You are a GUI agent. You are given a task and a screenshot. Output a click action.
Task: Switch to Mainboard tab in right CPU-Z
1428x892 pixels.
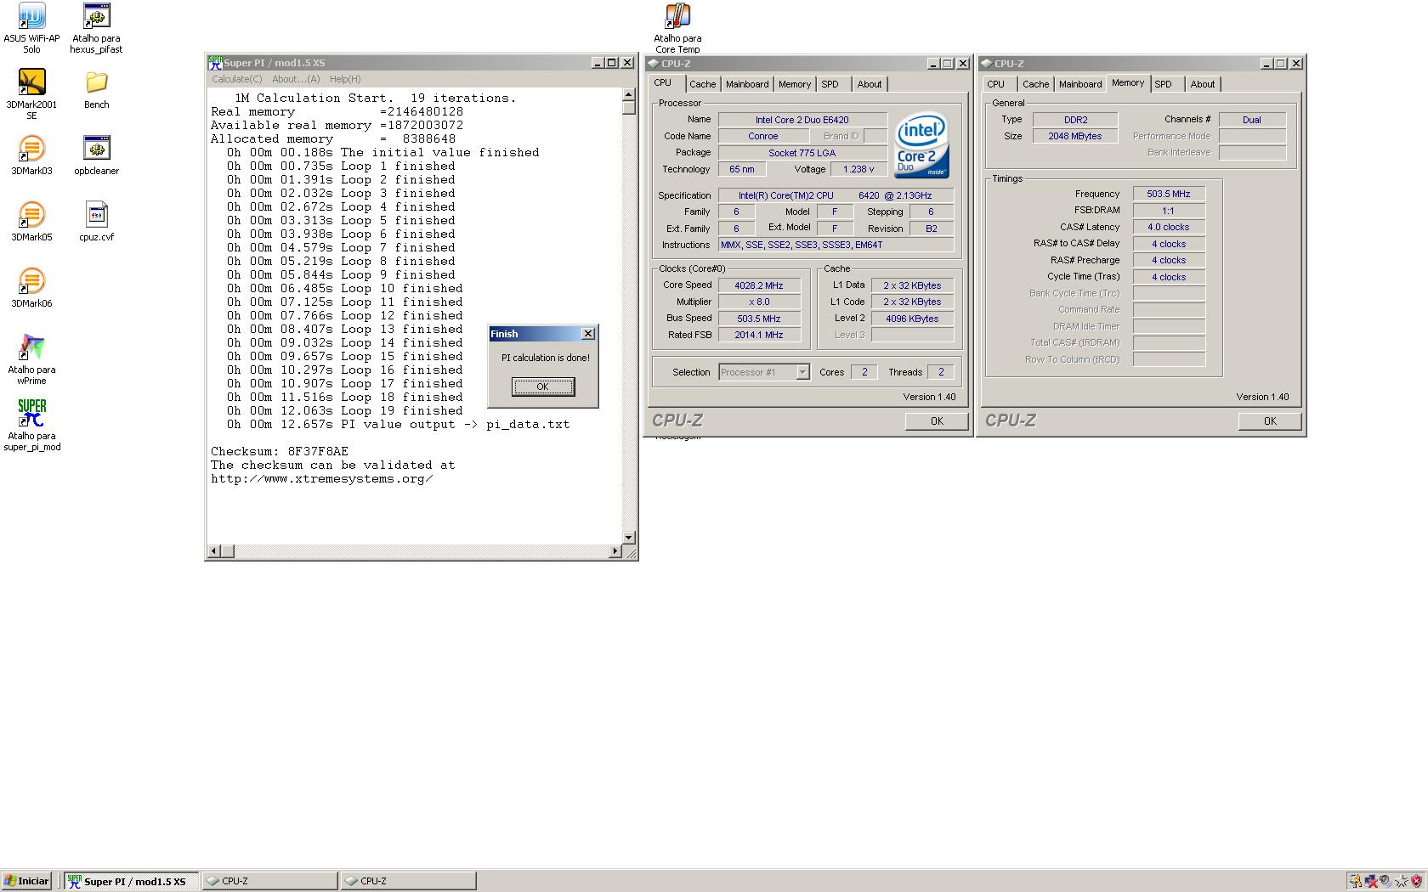(1080, 84)
